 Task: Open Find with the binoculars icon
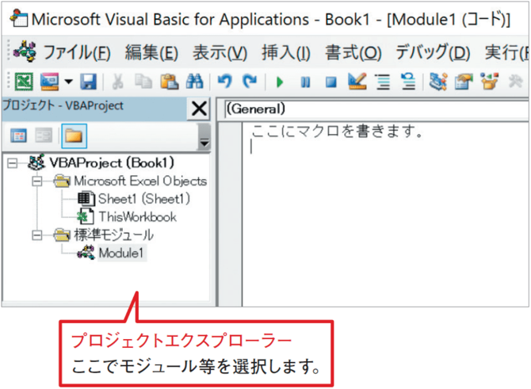pyautogui.click(x=195, y=82)
